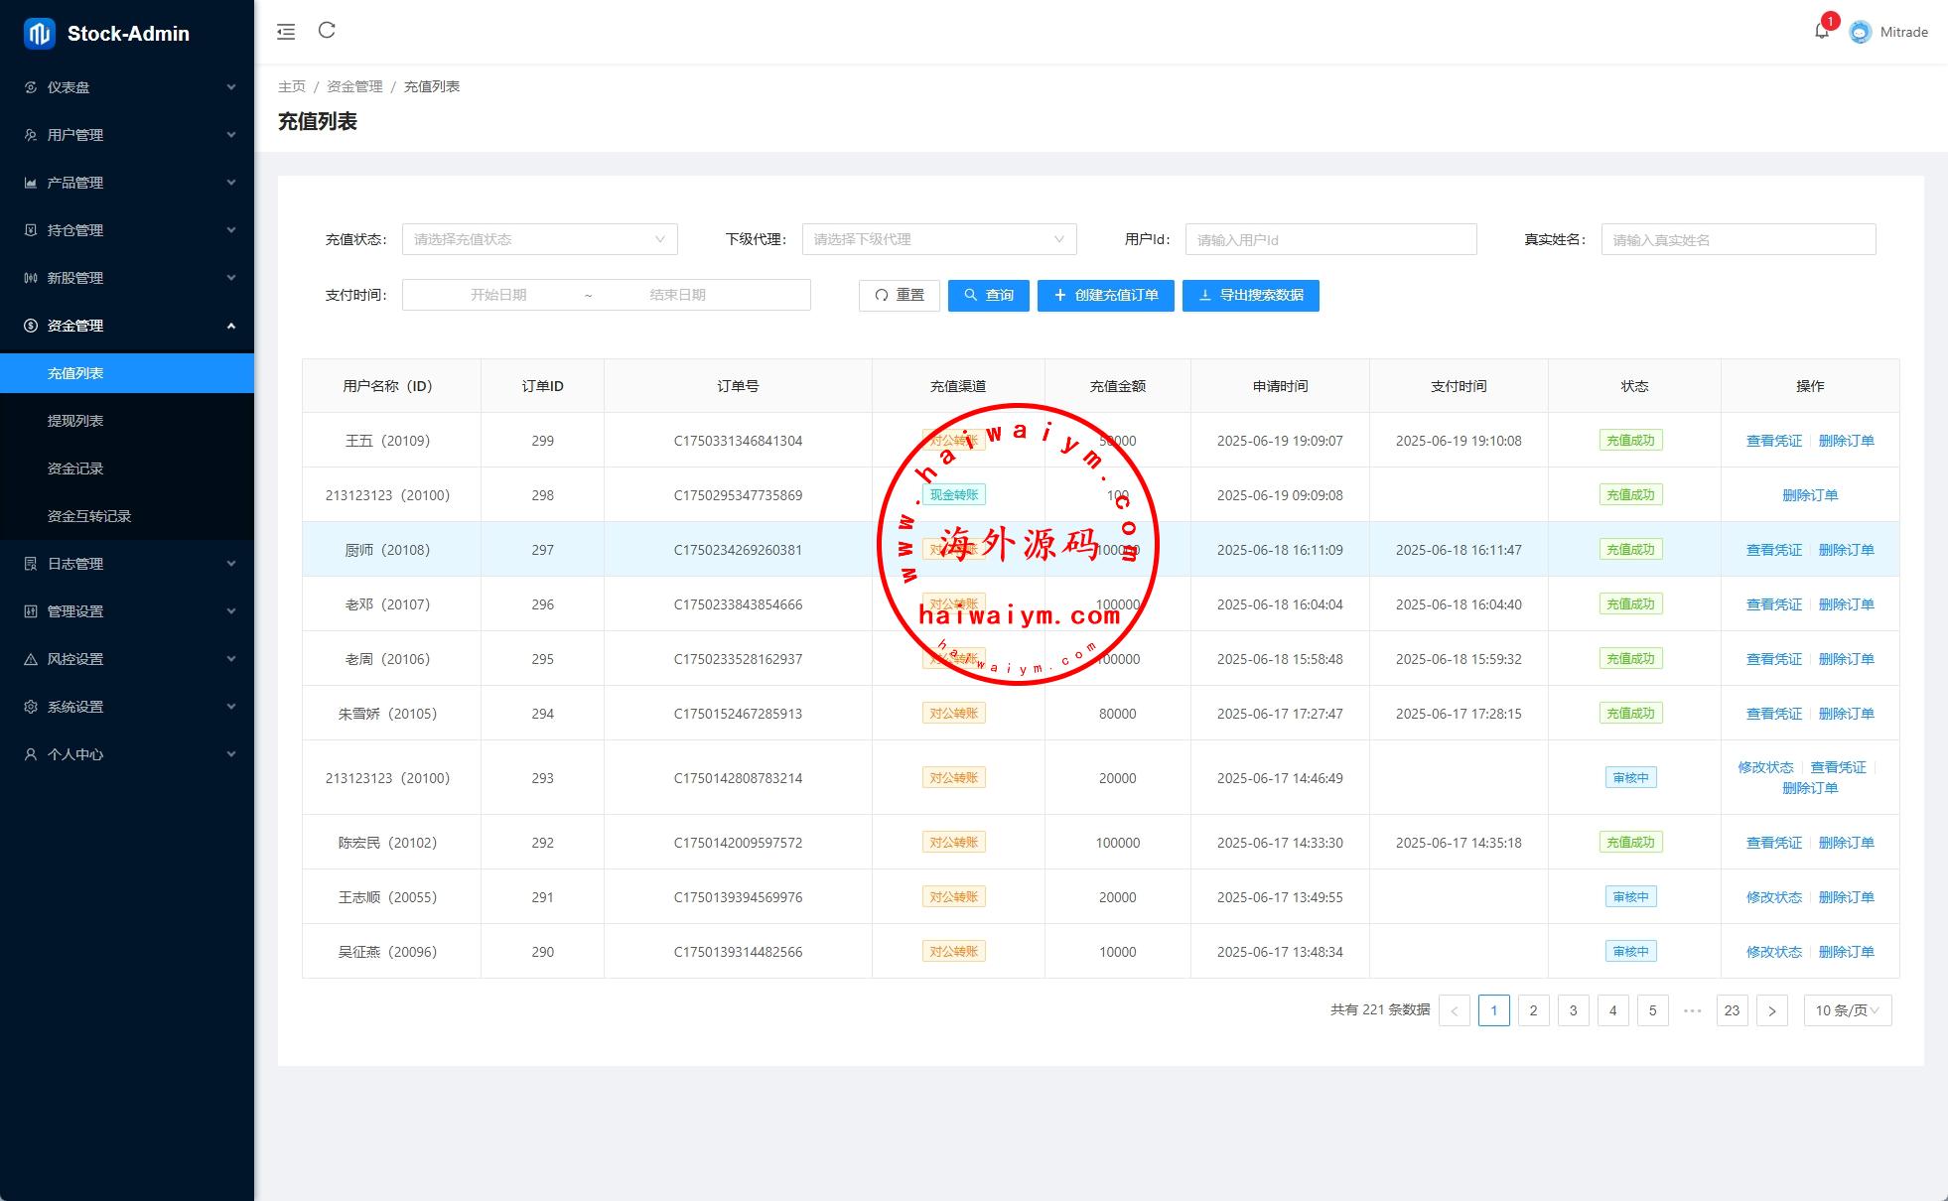
Task: Expand 风控设置 sidebar menu
Action: click(127, 659)
